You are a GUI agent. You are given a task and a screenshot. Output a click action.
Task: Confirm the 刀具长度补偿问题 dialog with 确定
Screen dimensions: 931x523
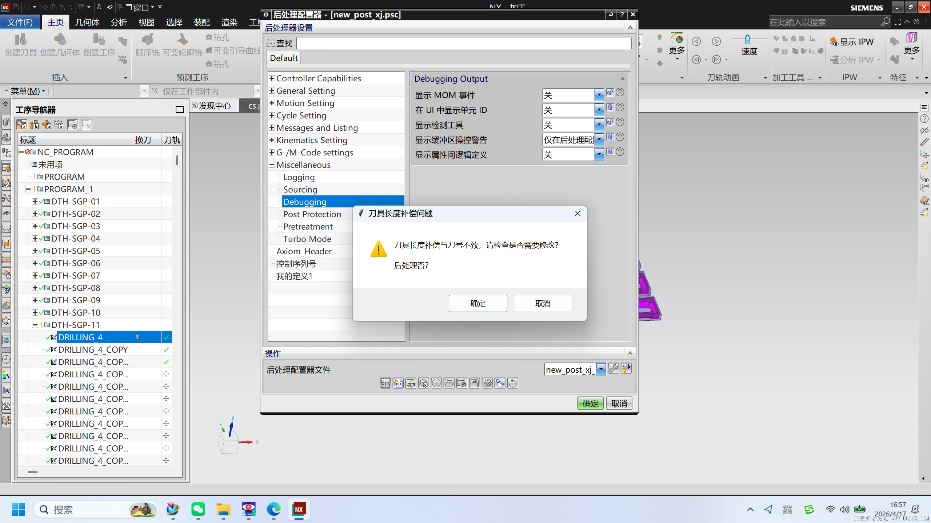[x=478, y=303]
